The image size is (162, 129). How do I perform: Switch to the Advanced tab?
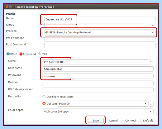(27, 54)
